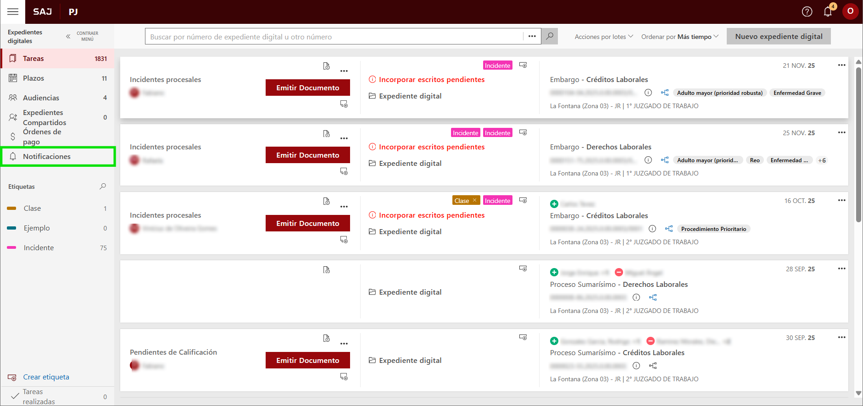Search labels using Etiquetas magnifier icon
Screen dimensions: 863x406
tap(103, 187)
